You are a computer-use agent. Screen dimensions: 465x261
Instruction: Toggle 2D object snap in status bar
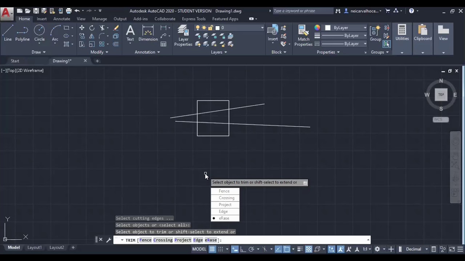[287, 249]
